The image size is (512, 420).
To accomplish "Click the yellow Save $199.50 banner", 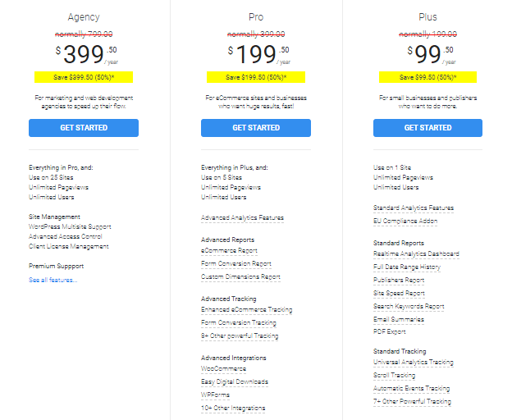I will [x=256, y=77].
